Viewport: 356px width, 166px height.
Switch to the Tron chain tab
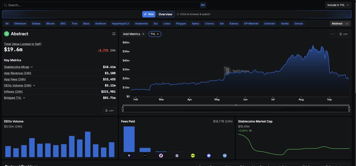(74, 24)
